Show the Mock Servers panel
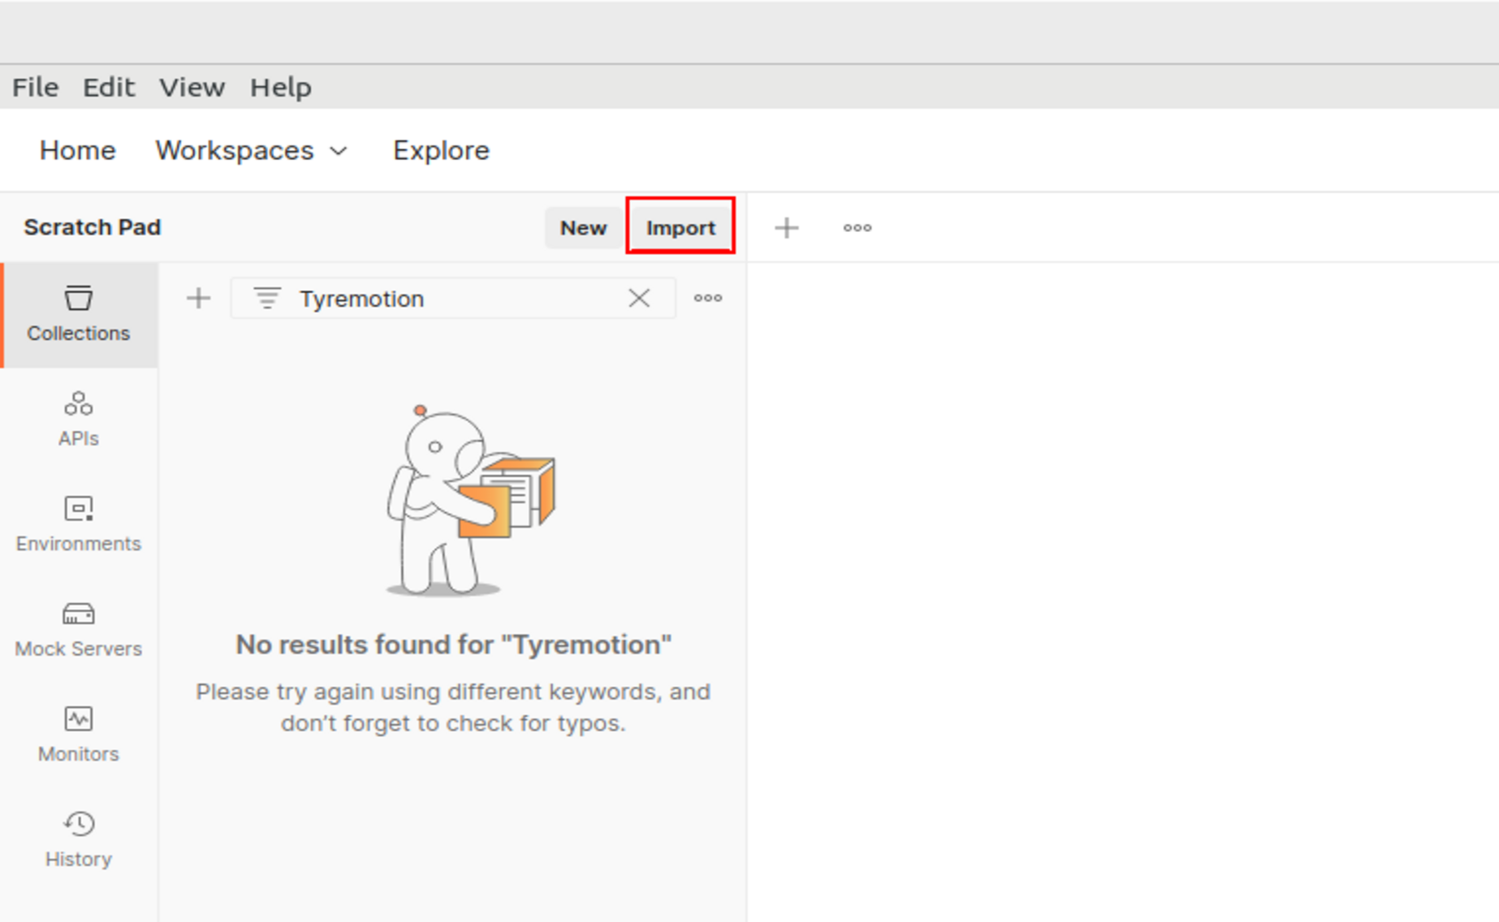1499x922 pixels. pyautogui.click(x=78, y=629)
